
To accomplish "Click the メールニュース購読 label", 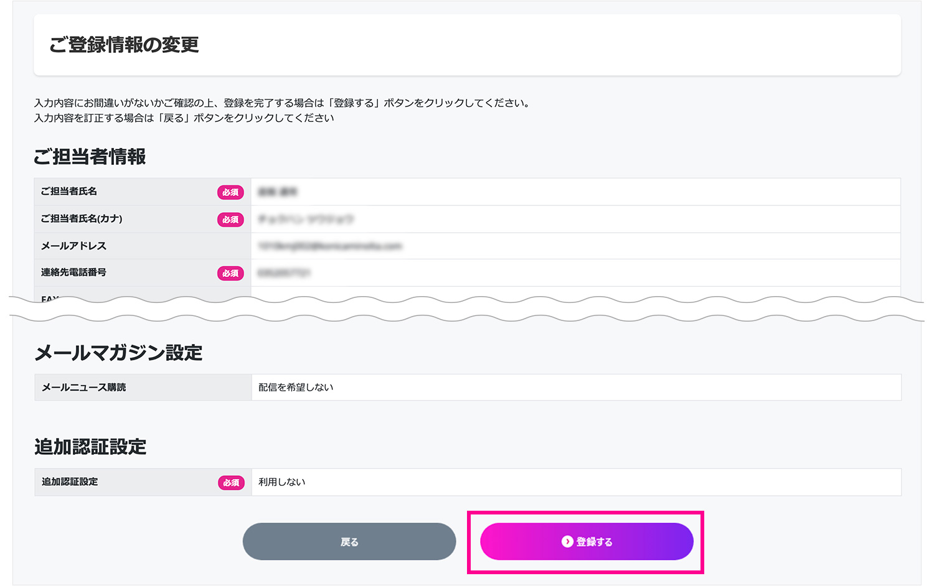I will coord(83,388).
